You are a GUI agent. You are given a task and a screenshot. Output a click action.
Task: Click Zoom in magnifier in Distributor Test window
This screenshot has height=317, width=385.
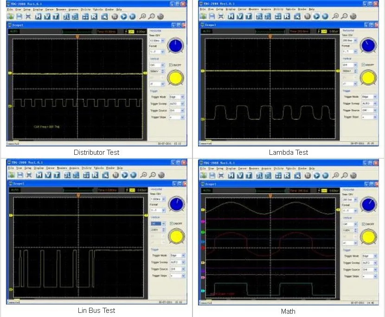[143, 16]
